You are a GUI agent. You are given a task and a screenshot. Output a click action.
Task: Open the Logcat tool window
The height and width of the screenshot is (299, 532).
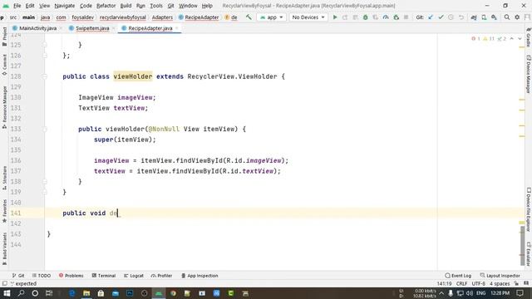[134, 276]
